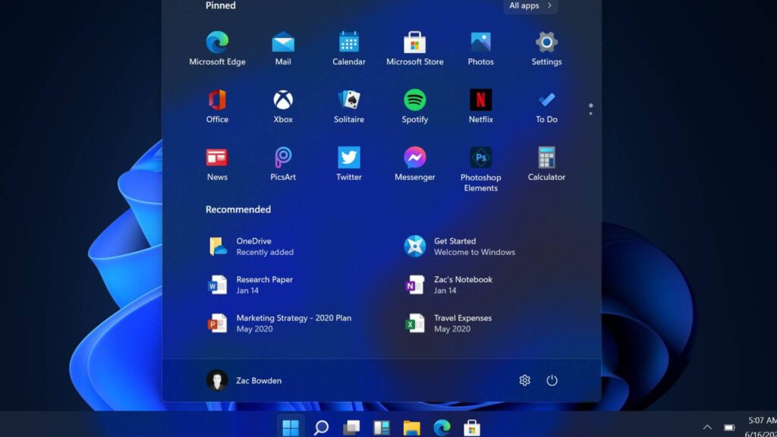Launch the Mail app

[x=282, y=44]
